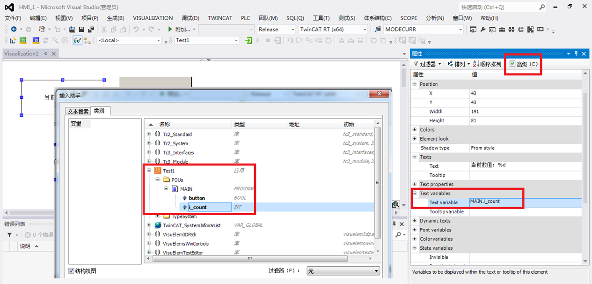The width and height of the screenshot is (592, 284).
Task: Click the 附加... attach button
Action: pos(182,29)
